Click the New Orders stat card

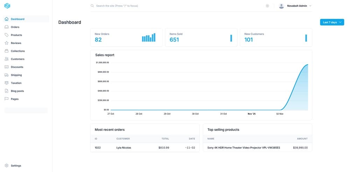point(126,37)
